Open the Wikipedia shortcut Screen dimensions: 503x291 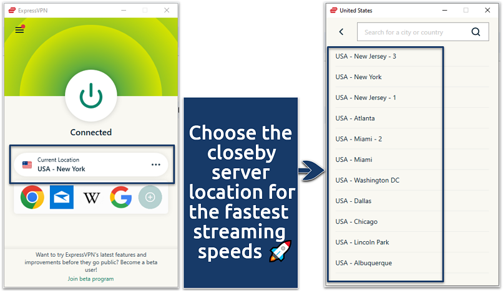tap(91, 198)
